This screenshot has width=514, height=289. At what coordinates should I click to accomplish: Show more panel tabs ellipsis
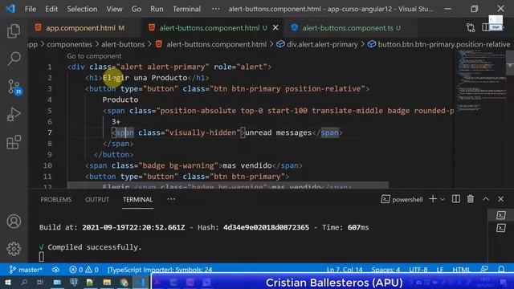point(171,199)
